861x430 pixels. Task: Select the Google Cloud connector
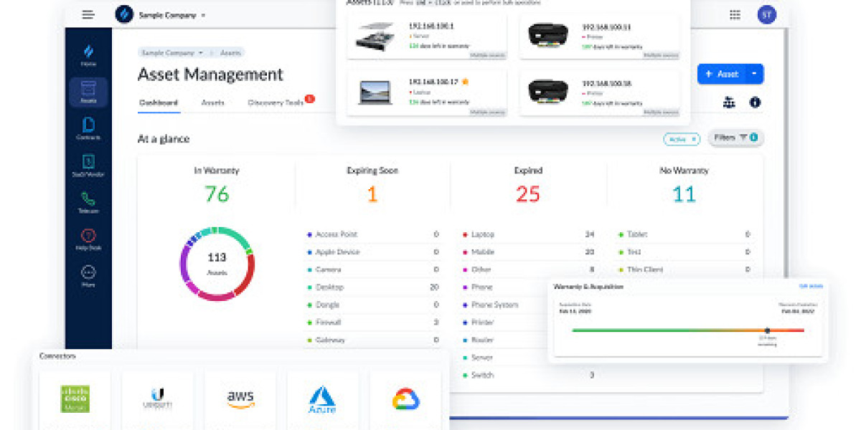point(405,398)
